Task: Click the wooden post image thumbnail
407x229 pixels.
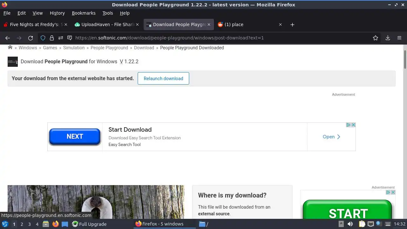Action: pyautogui.click(x=96, y=202)
